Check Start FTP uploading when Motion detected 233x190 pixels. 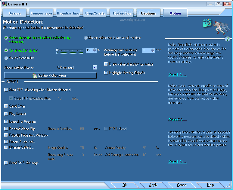tap(6, 90)
